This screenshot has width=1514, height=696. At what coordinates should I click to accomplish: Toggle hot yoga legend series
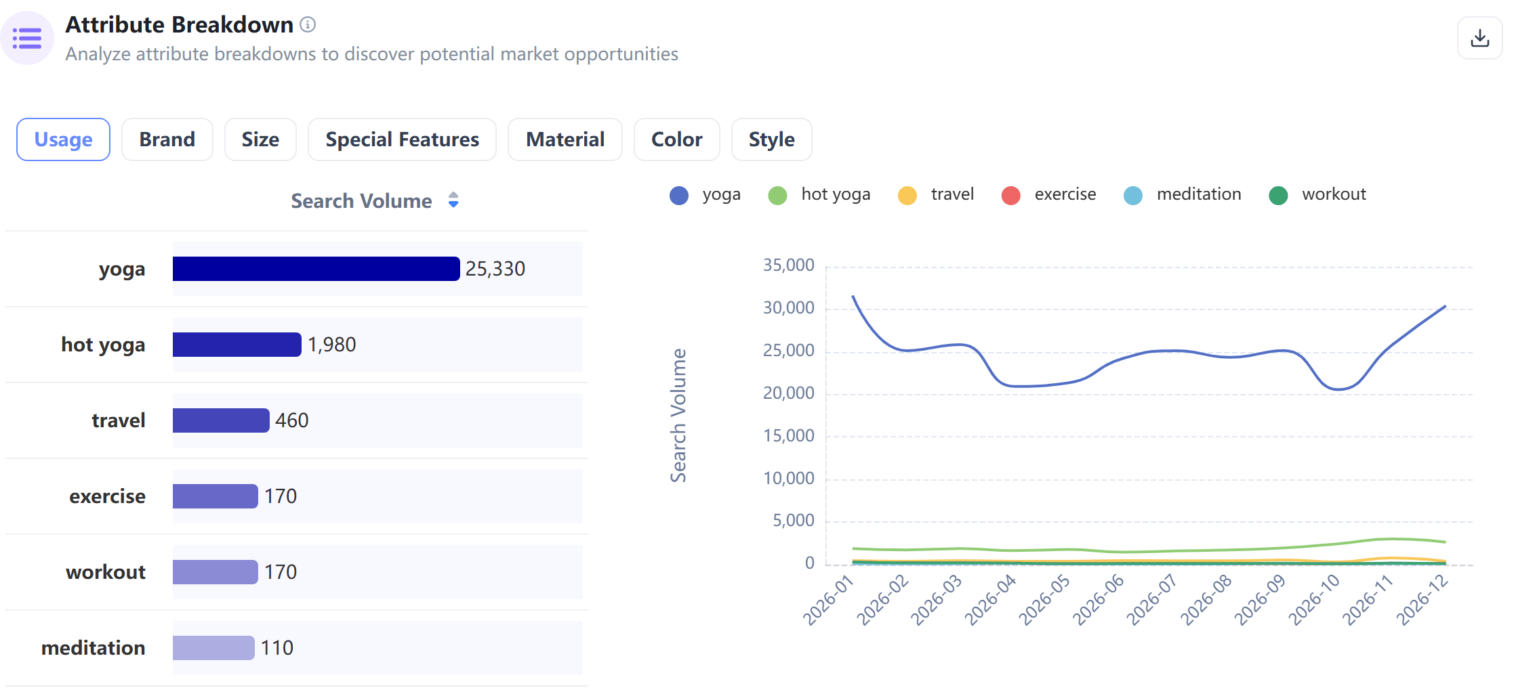pos(819,195)
